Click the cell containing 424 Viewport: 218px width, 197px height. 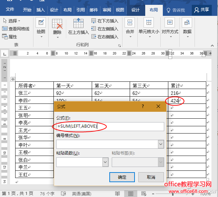pyautogui.click(x=187, y=100)
